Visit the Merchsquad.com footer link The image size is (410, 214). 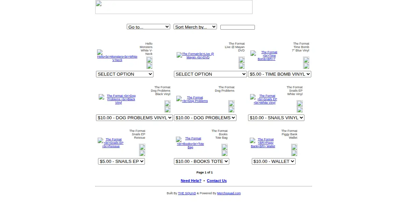click(x=229, y=193)
